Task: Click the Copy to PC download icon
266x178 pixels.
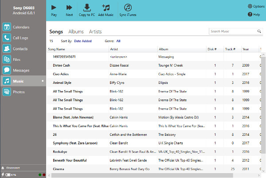Action: (87, 8)
